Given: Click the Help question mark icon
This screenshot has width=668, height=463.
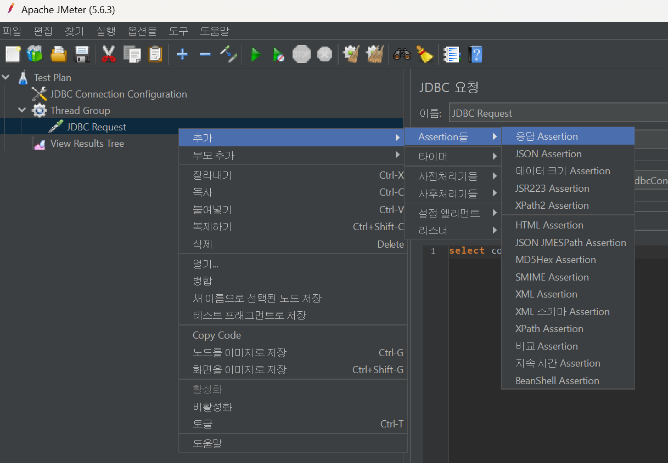Looking at the screenshot, I should (475, 54).
